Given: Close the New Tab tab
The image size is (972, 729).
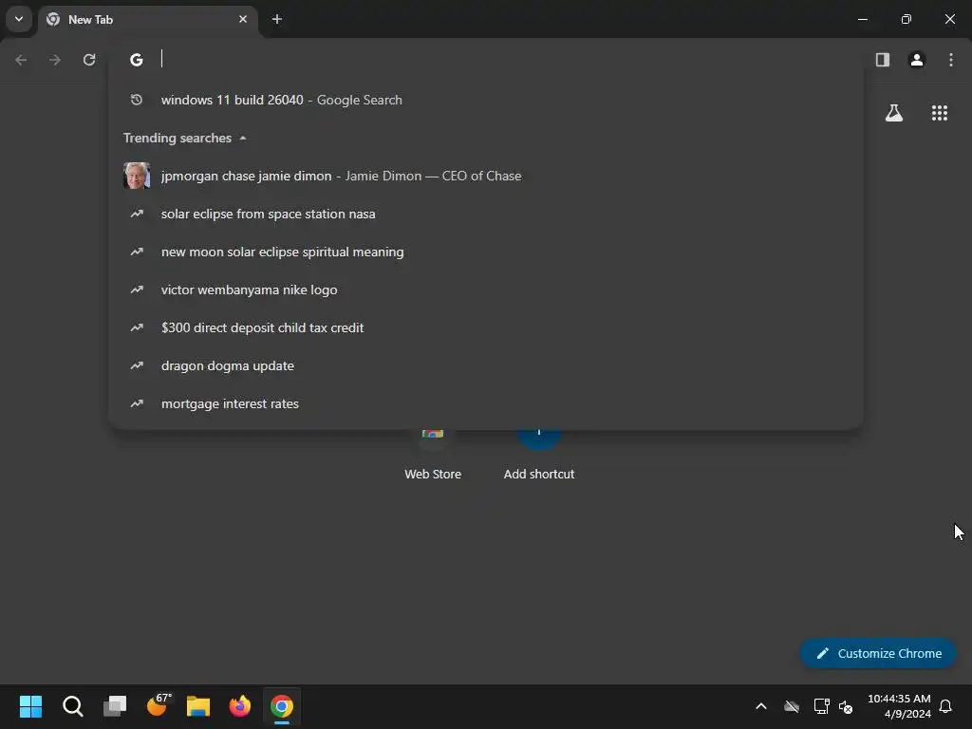Looking at the screenshot, I should pos(243,19).
